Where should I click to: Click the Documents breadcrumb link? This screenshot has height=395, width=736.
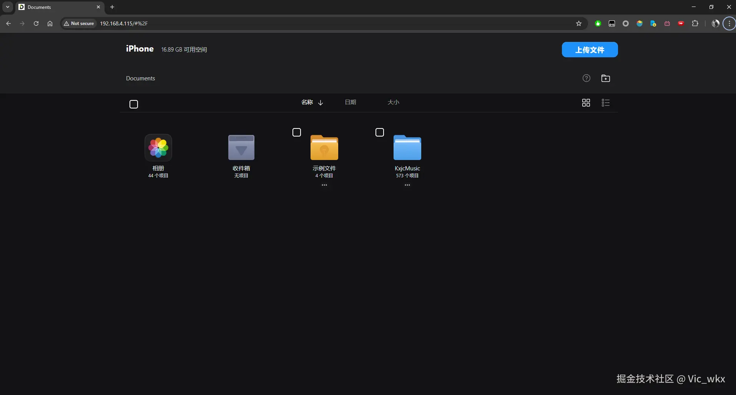coord(141,78)
